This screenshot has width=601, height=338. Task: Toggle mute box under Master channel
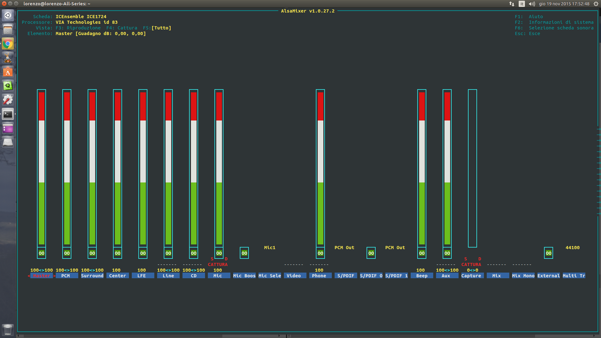41,253
